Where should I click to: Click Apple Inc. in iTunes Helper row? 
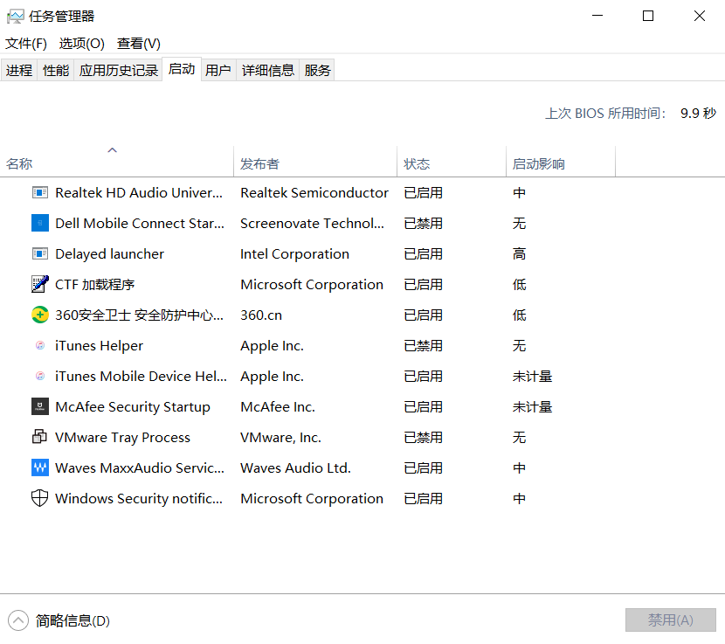(x=272, y=346)
